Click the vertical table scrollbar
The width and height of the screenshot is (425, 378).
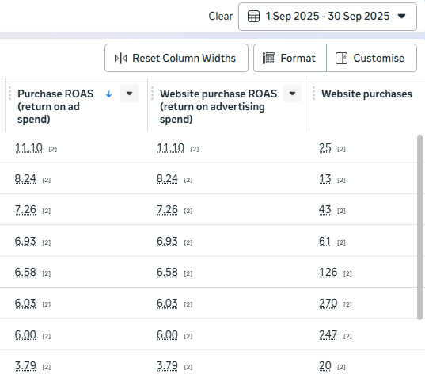[x=420, y=227]
